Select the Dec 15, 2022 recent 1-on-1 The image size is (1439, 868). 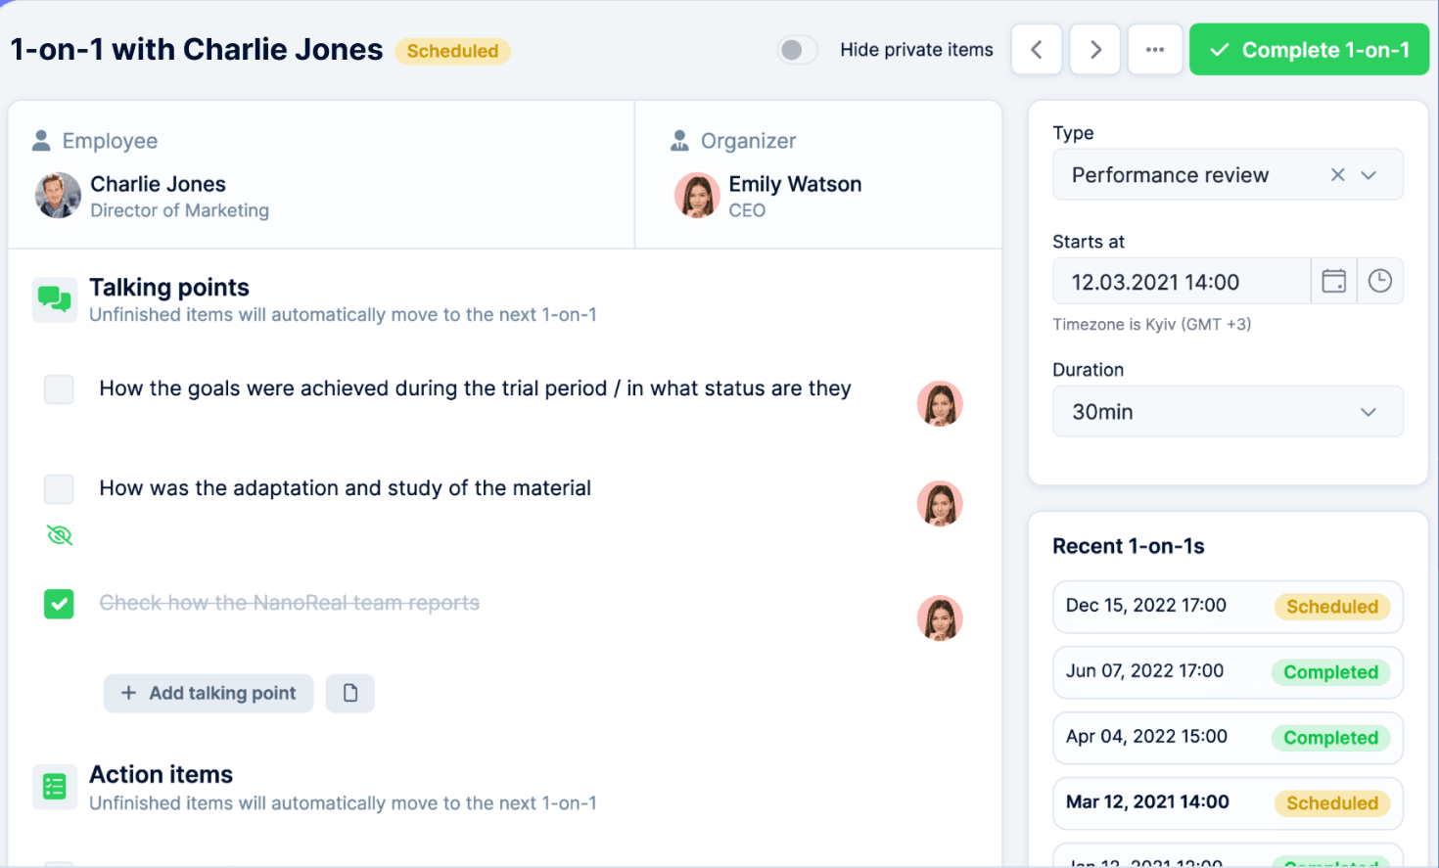pos(1228,607)
